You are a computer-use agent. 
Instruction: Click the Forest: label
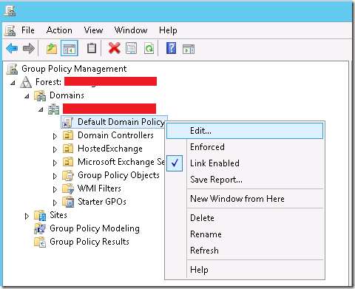coord(48,82)
